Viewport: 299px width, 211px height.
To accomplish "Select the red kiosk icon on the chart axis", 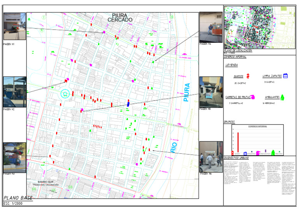I will (x=232, y=153).
